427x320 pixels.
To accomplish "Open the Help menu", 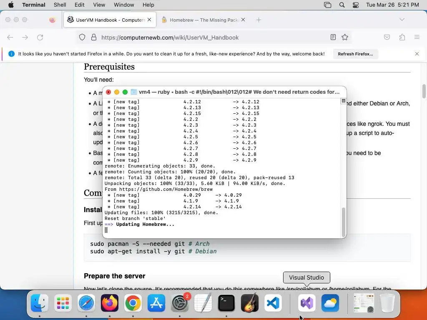I will point(148,5).
